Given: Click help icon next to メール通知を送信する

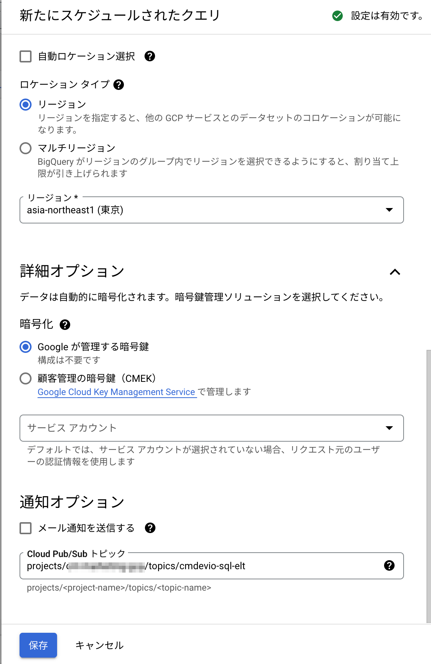Looking at the screenshot, I should pos(150,528).
